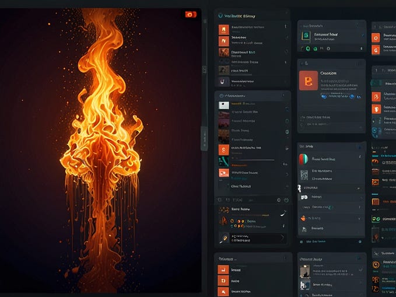Click the white brush stroke icon
The image size is (396, 297).
[283, 214]
